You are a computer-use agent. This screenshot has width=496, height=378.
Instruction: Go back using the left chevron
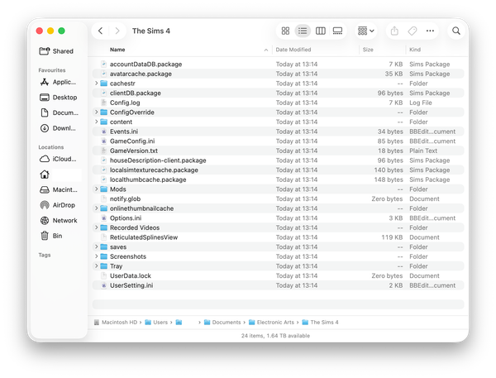click(100, 31)
